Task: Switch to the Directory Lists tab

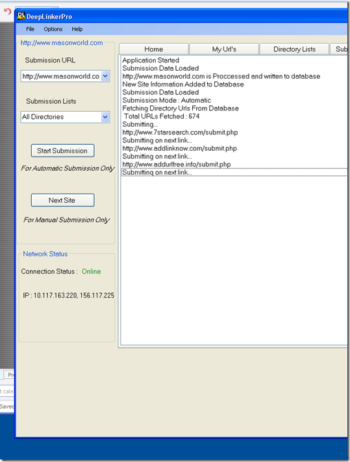Action: [294, 49]
